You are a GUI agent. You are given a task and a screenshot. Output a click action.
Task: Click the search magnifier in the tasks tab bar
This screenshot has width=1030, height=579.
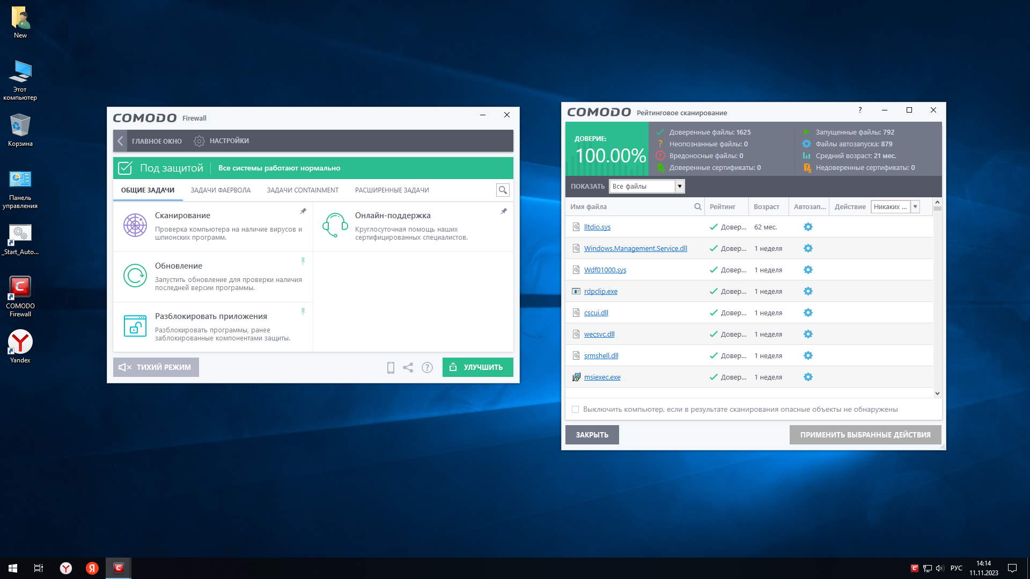point(503,190)
